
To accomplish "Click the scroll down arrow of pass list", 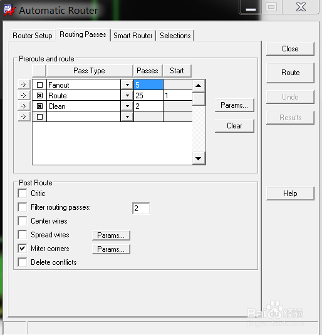I will 199,158.
